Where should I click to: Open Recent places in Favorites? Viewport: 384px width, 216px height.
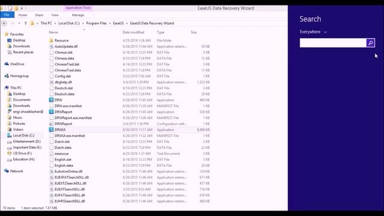23,52
